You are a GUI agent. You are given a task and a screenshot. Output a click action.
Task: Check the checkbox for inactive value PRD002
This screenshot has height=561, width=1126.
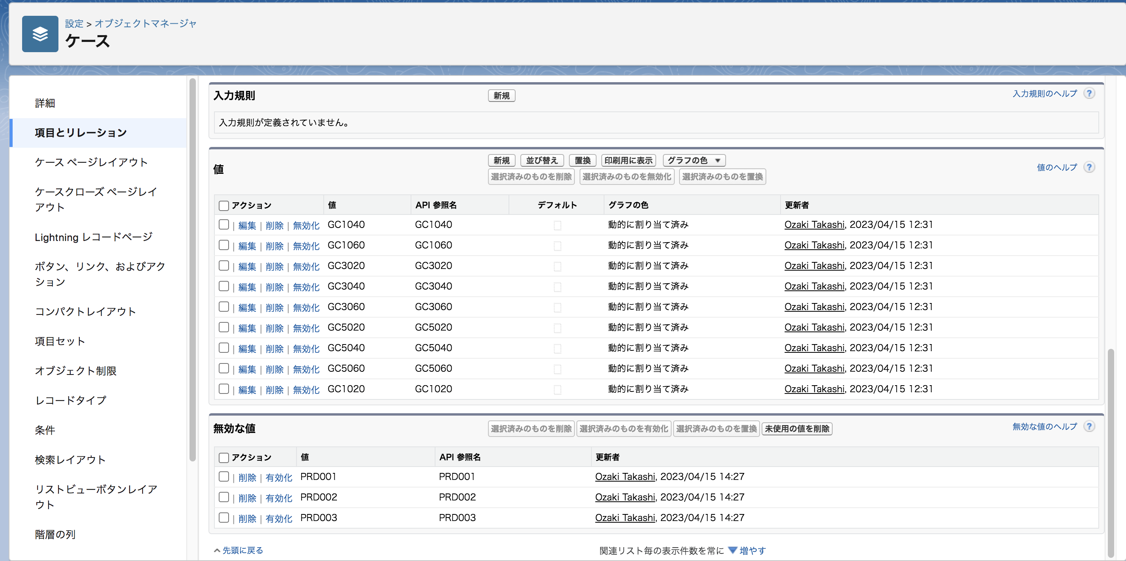tap(224, 497)
